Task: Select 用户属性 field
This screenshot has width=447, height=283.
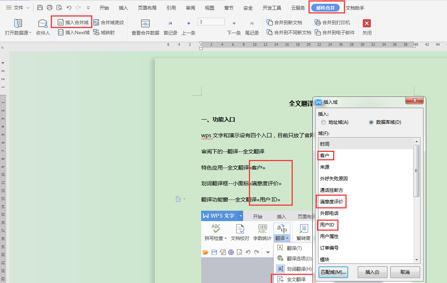Action: pos(366,236)
